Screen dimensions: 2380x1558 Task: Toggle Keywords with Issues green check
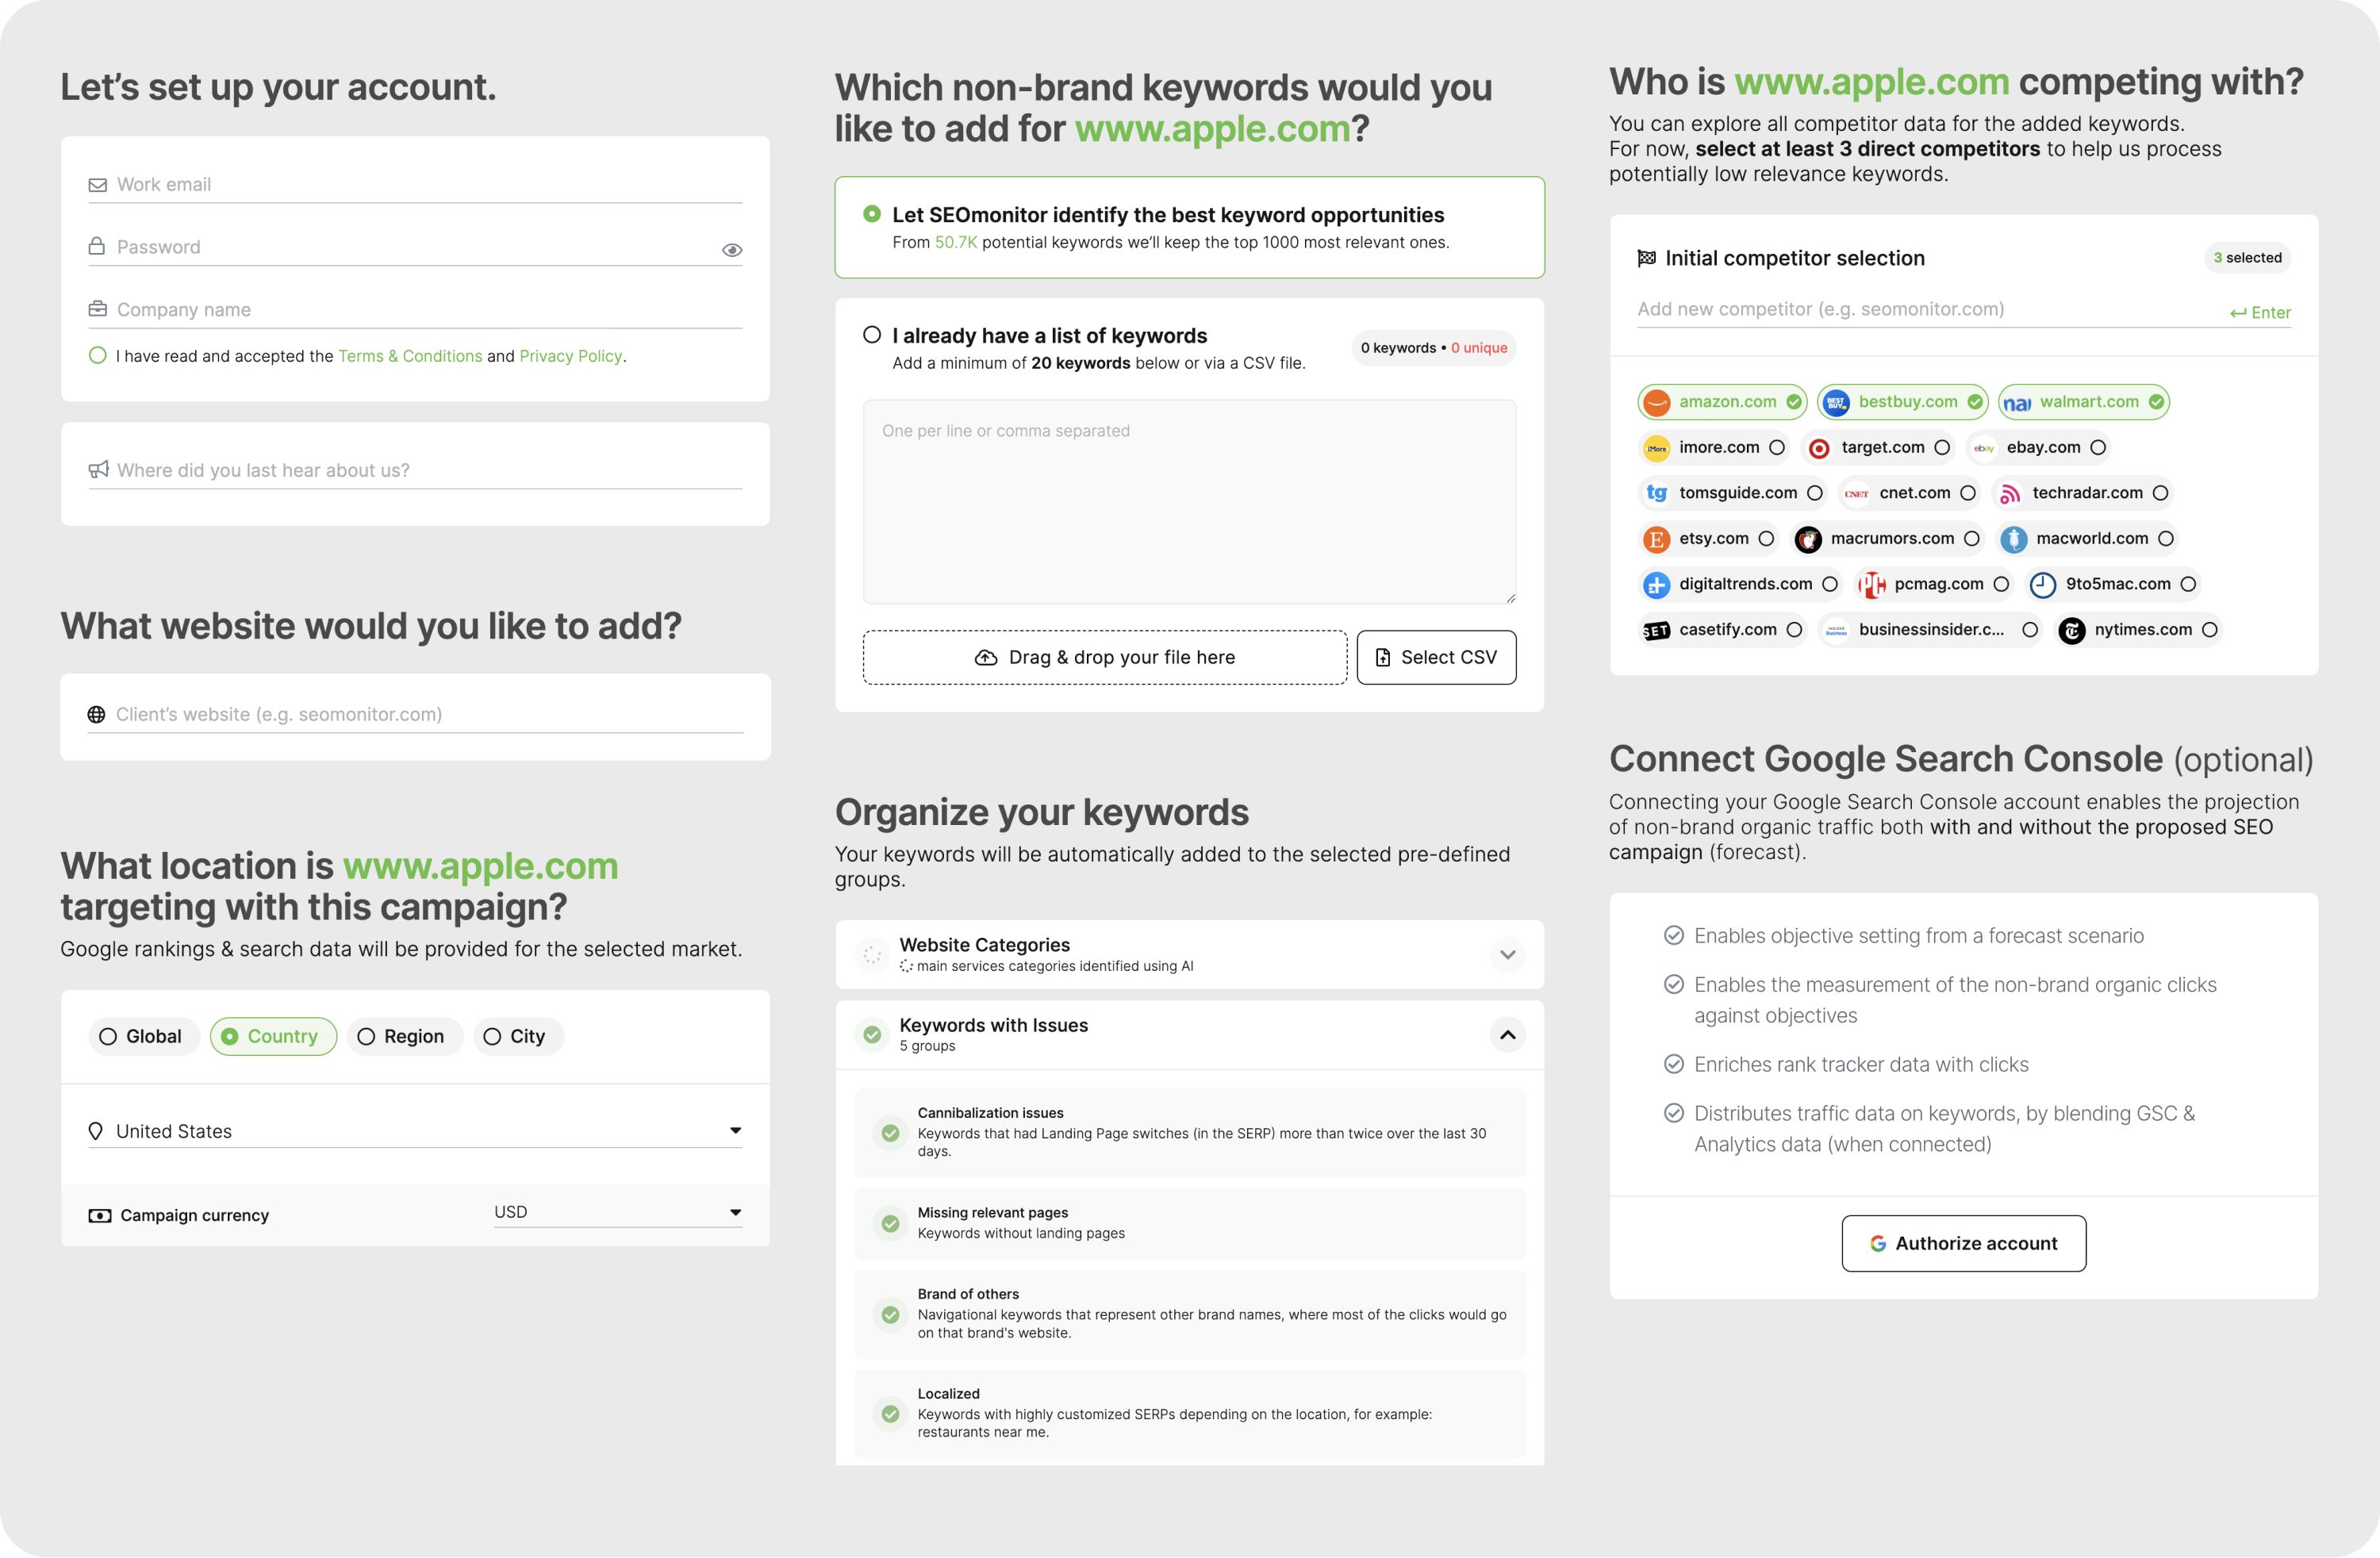tap(872, 1035)
